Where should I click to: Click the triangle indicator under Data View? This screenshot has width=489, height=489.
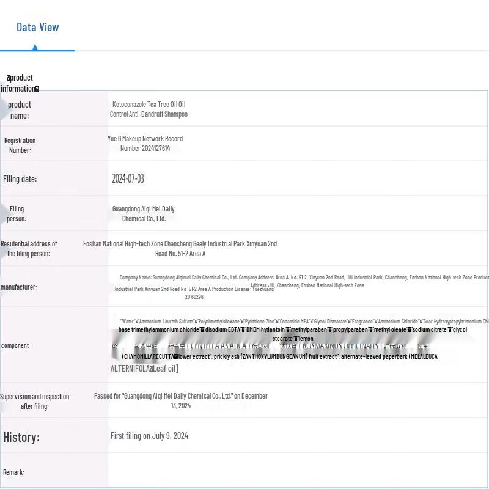tap(35, 47)
